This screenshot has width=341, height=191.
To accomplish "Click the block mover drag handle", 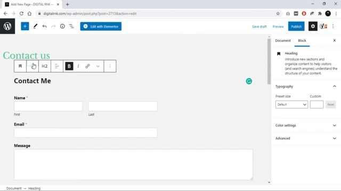I will coord(33,66).
